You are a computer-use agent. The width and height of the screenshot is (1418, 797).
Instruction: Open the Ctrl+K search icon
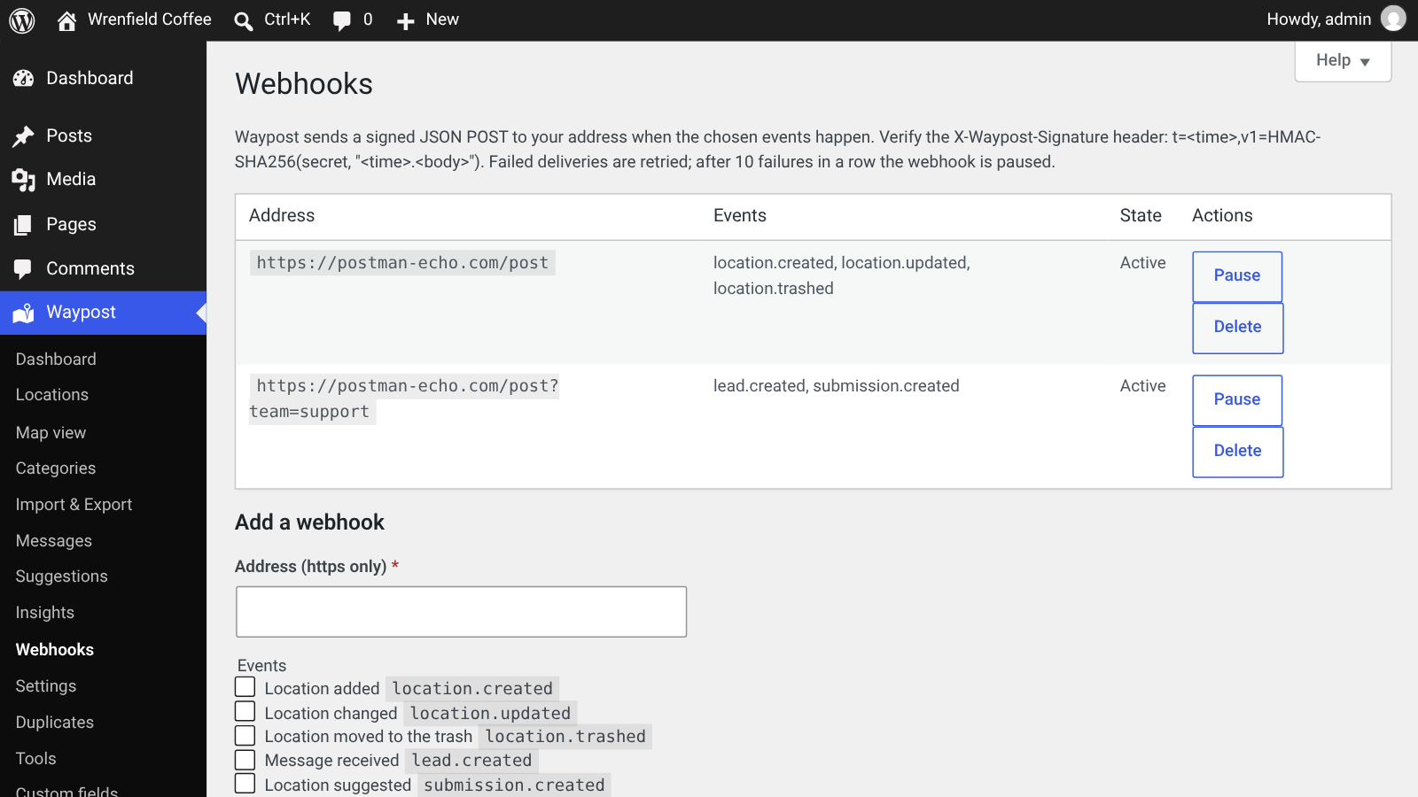click(243, 20)
